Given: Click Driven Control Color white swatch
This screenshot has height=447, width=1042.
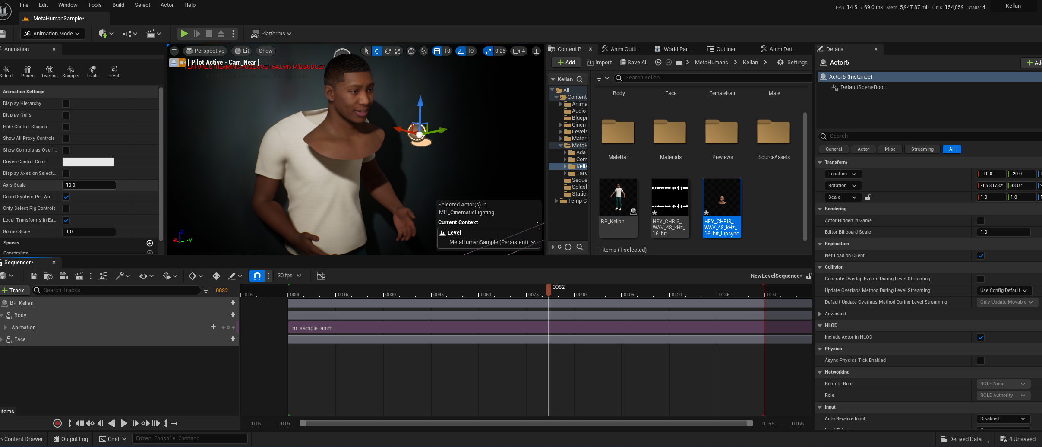Looking at the screenshot, I should click(88, 162).
